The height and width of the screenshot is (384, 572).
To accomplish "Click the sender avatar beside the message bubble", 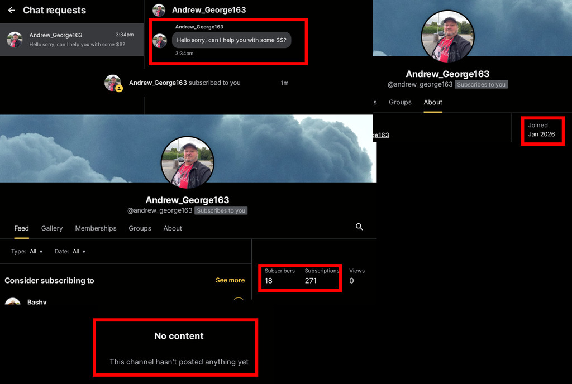I will 160,40.
